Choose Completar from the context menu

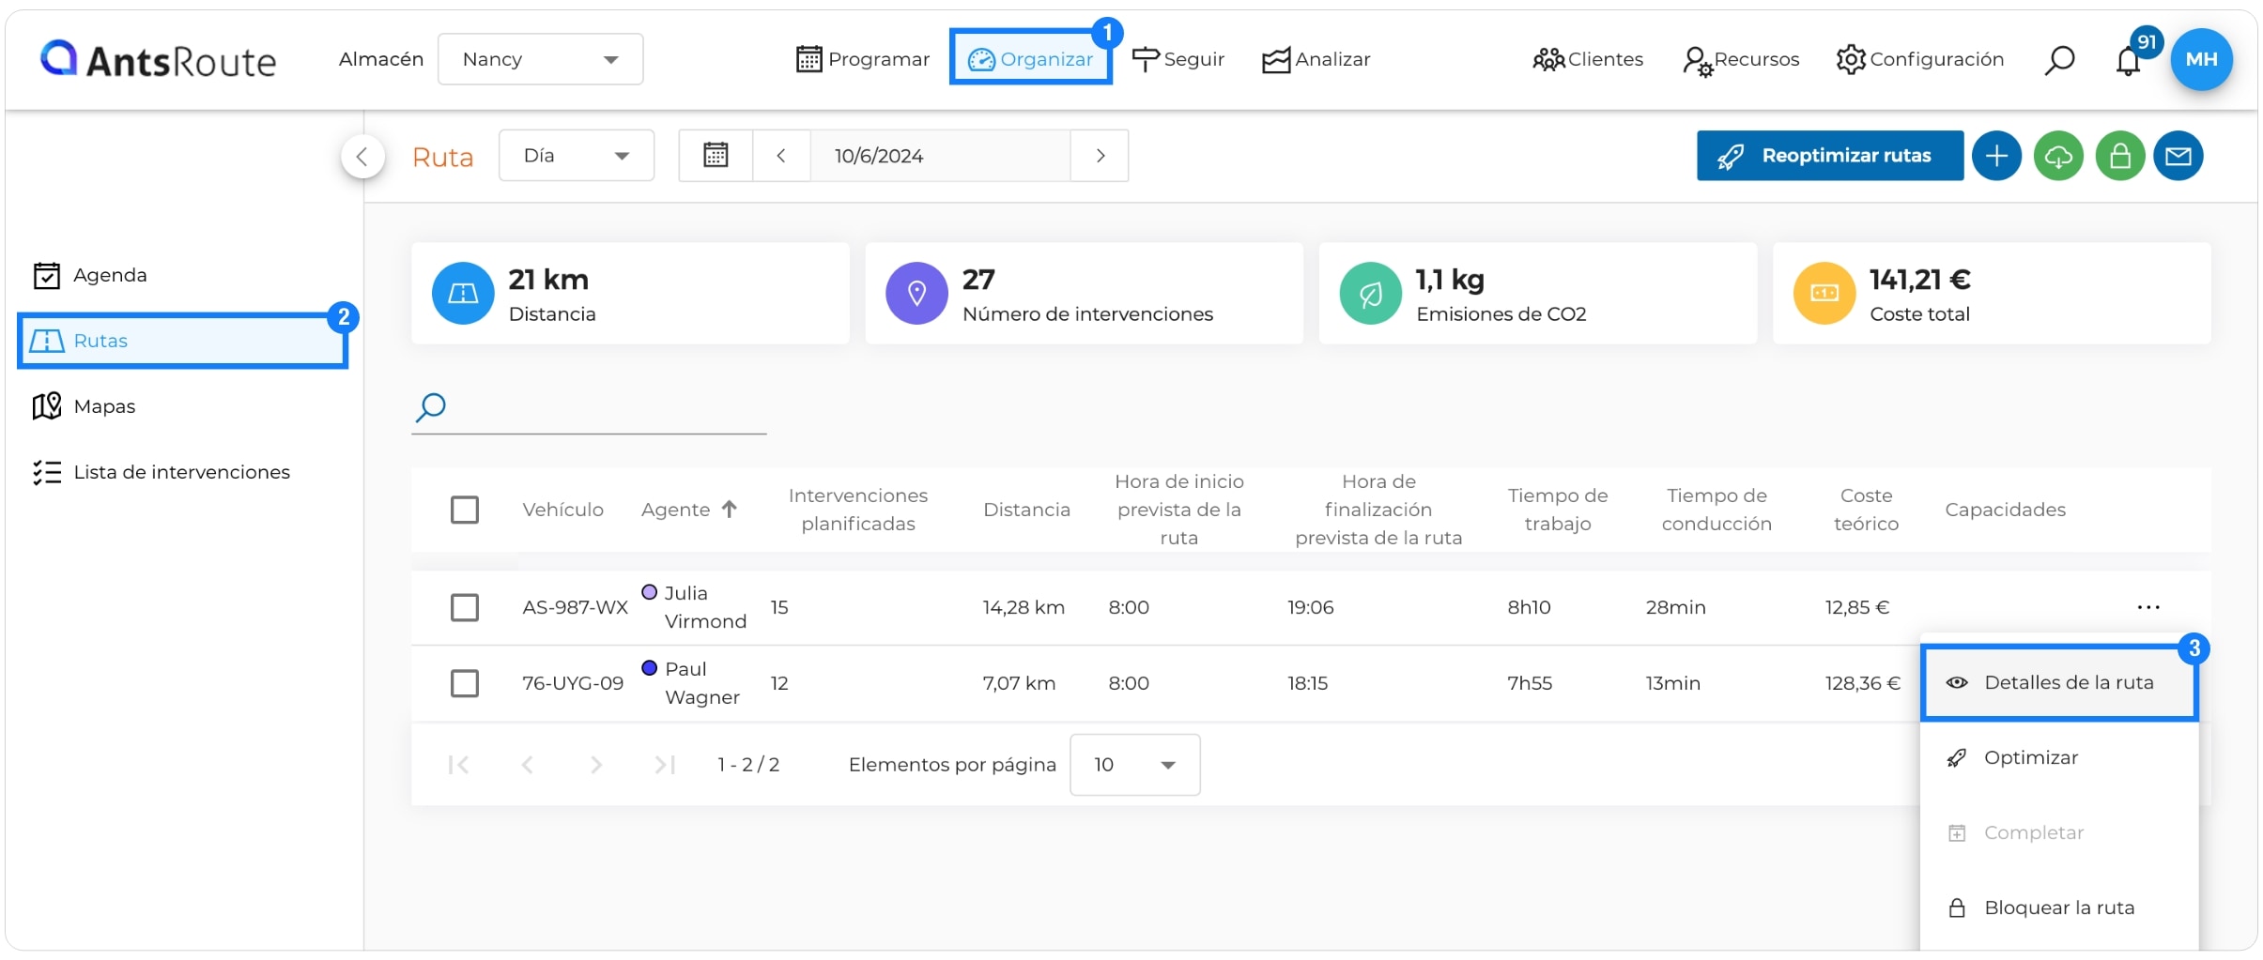tap(2059, 833)
